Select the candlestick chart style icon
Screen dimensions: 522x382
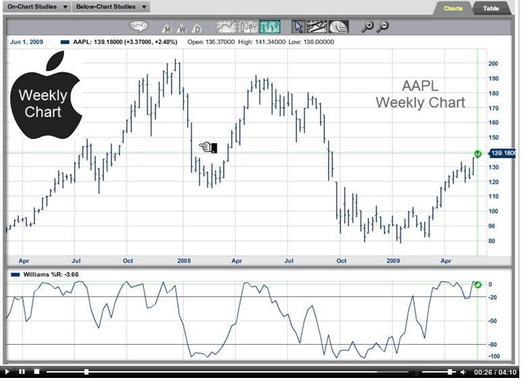click(x=248, y=26)
